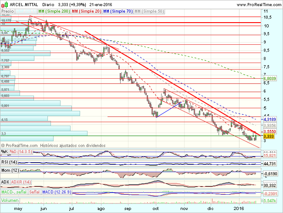
Task: Open the MM (Simple 20) moving average label
Action: pos(87,11)
